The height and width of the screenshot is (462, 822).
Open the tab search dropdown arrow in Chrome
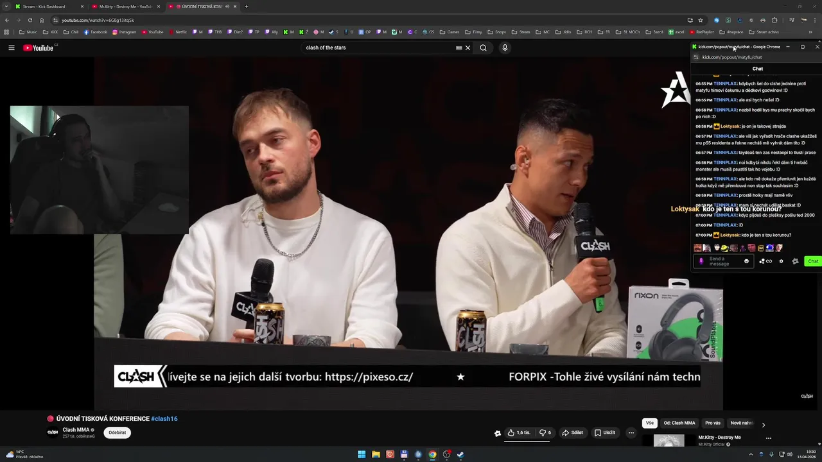click(x=7, y=6)
